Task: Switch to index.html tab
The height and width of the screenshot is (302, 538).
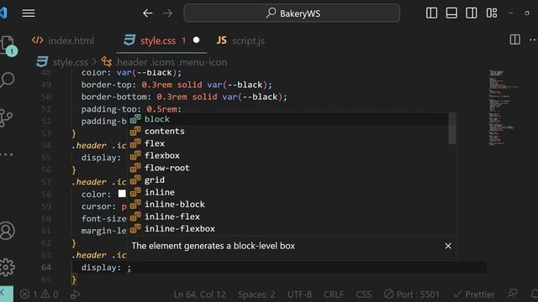Action: point(63,41)
